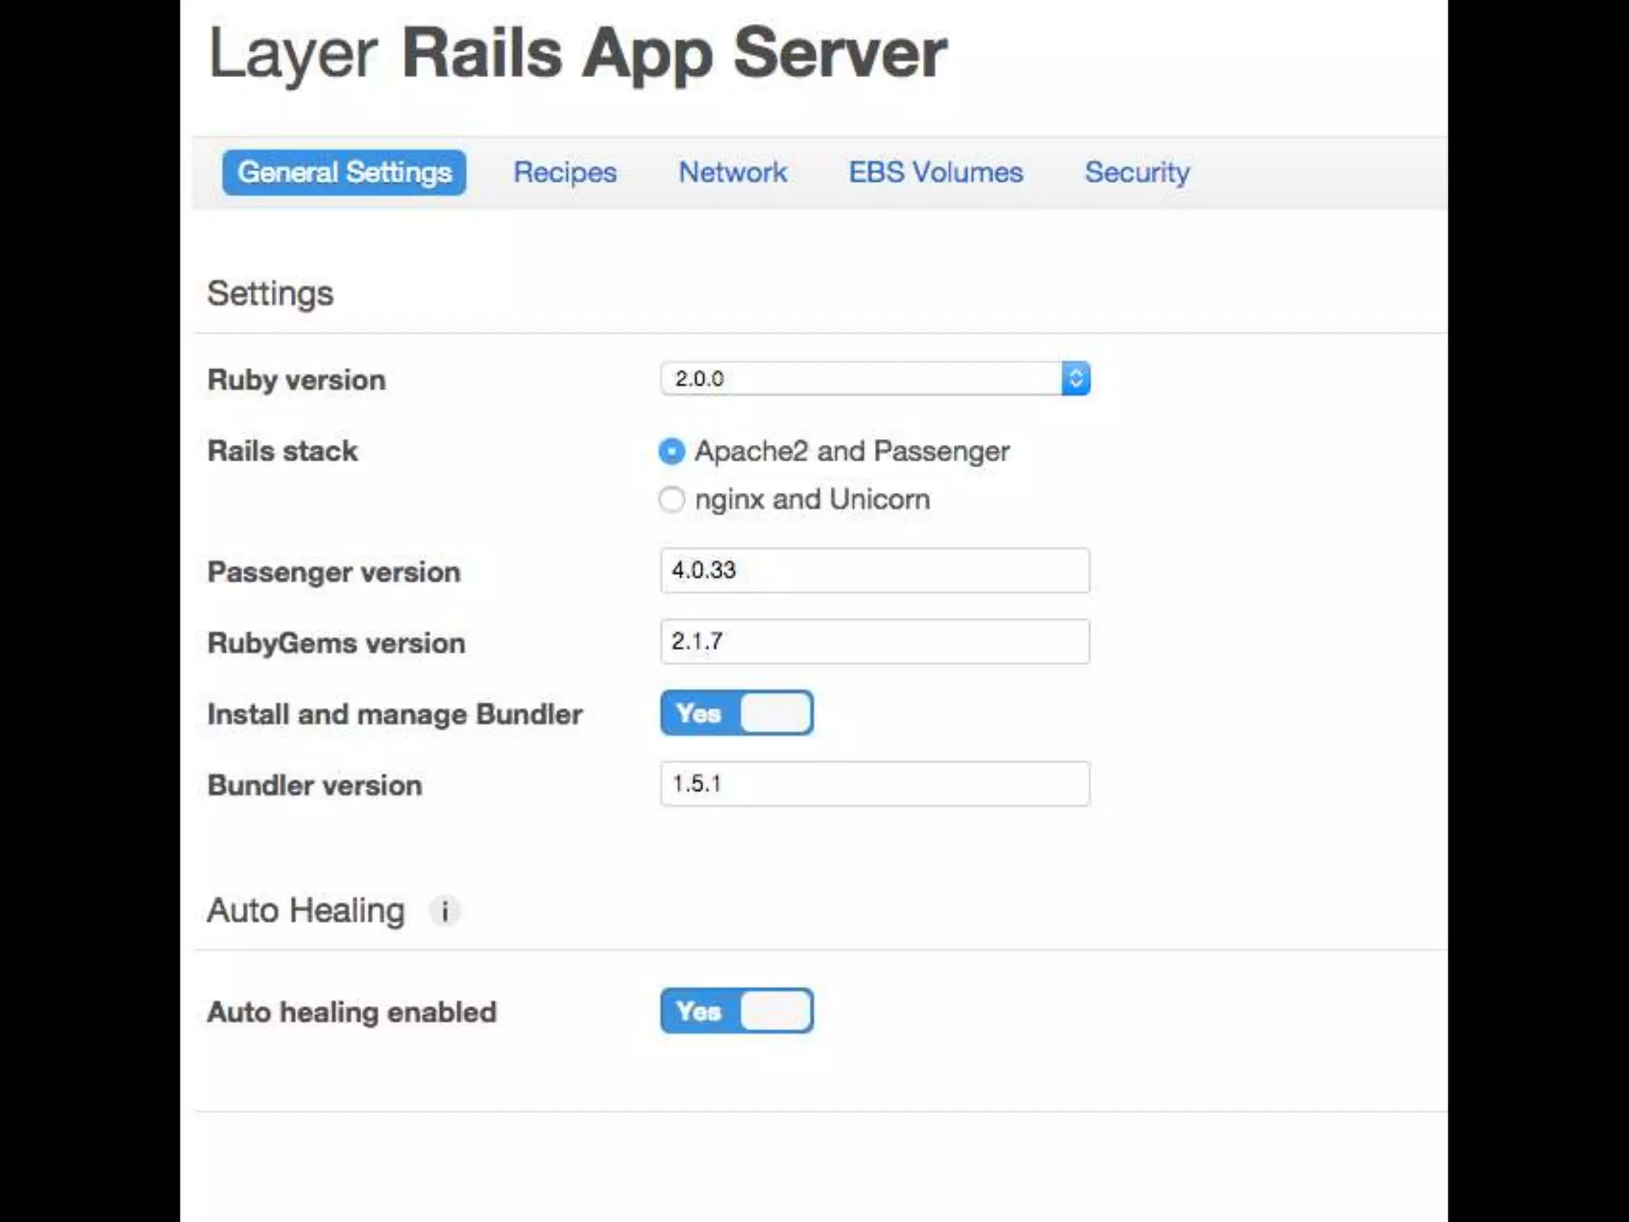
Task: Click the Auto Healing info icon
Action: click(x=445, y=911)
